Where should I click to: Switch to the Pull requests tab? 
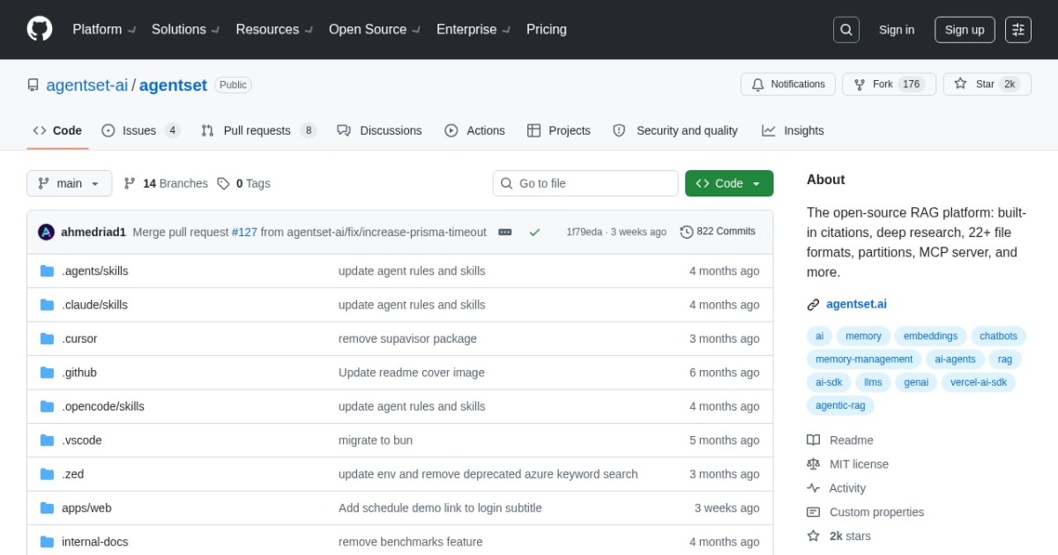pyautogui.click(x=258, y=130)
